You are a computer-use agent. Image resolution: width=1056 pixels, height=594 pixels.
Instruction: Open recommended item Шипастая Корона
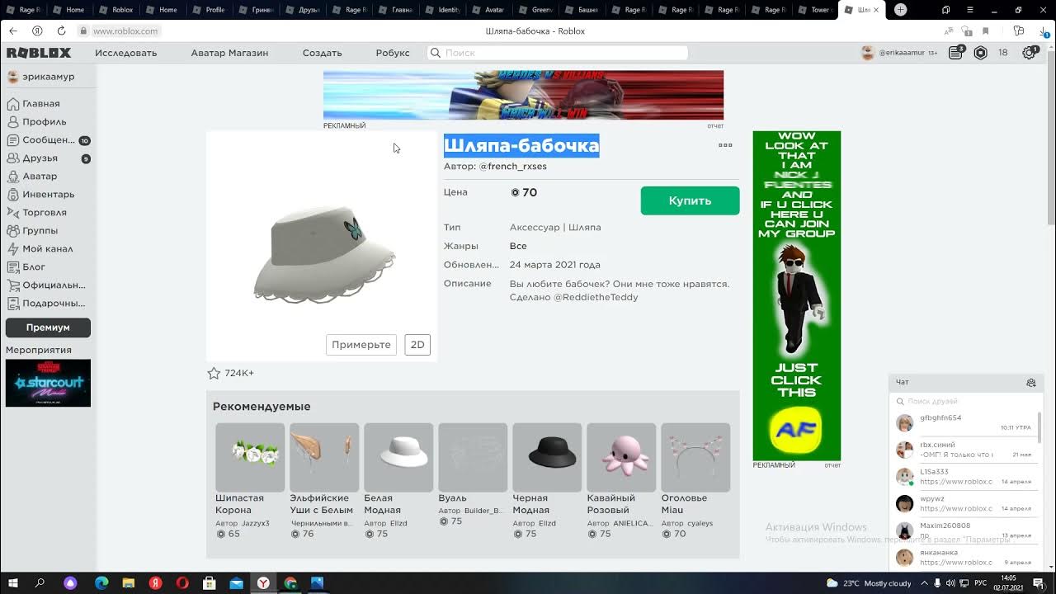point(250,481)
